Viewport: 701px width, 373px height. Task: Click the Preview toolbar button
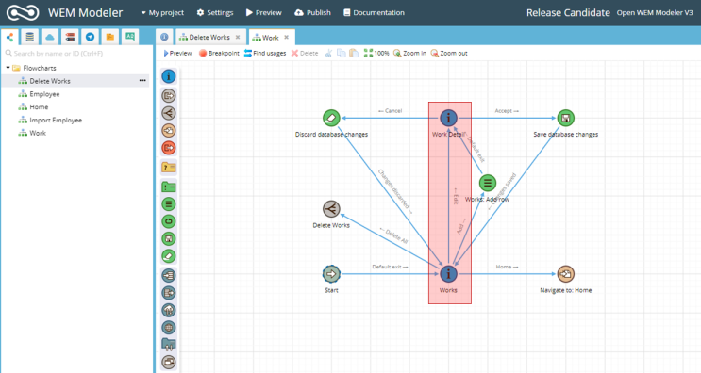177,53
